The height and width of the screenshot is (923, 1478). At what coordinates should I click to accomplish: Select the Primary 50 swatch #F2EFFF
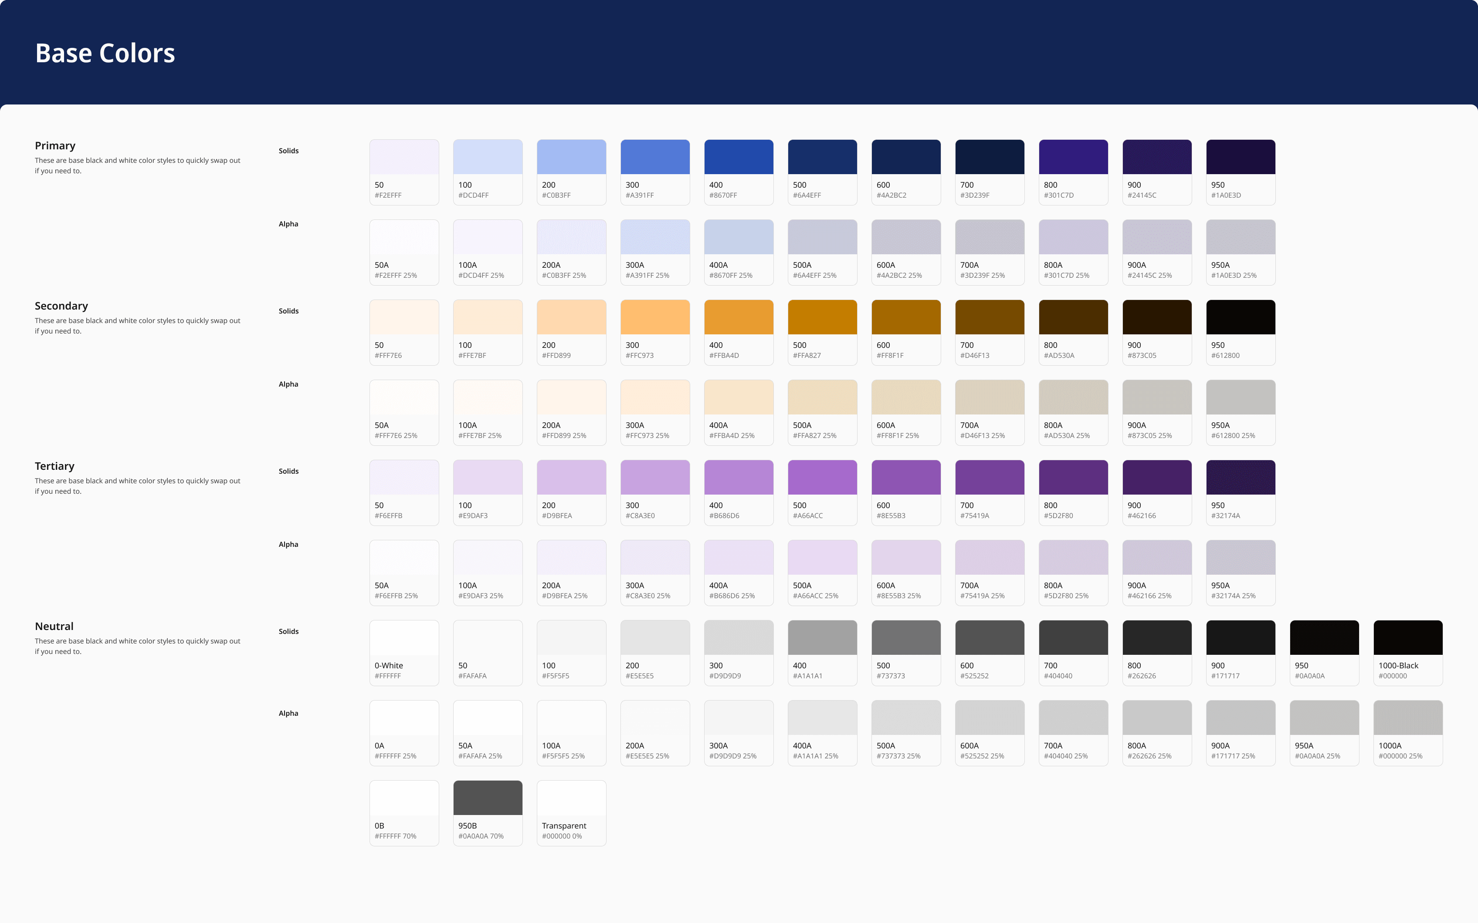click(403, 172)
